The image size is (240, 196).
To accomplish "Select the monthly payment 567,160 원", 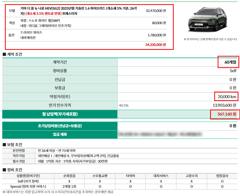I will [x=227, y=114].
